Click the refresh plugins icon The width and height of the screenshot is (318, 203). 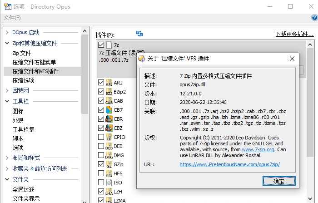(139, 34)
